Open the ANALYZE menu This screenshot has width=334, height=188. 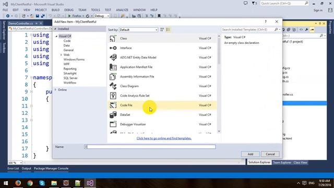122,10
